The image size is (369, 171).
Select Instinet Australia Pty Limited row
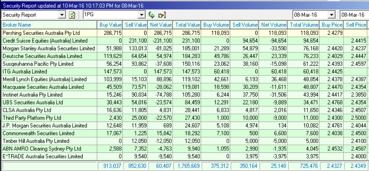click(184, 95)
